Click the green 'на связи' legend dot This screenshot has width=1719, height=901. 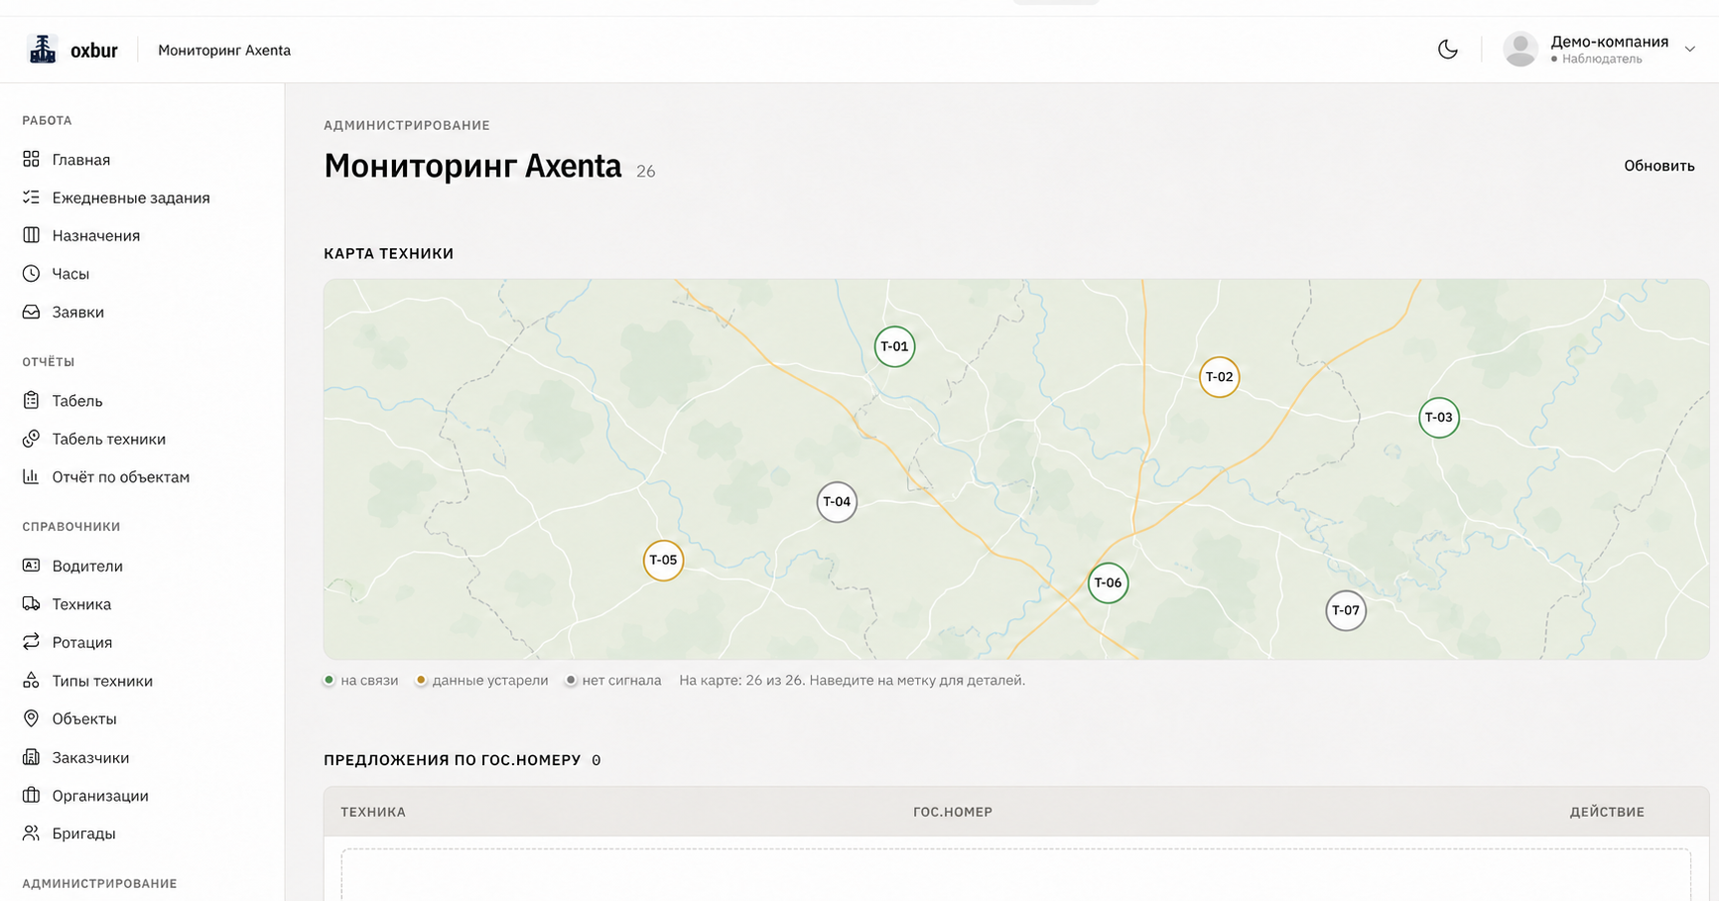[330, 680]
